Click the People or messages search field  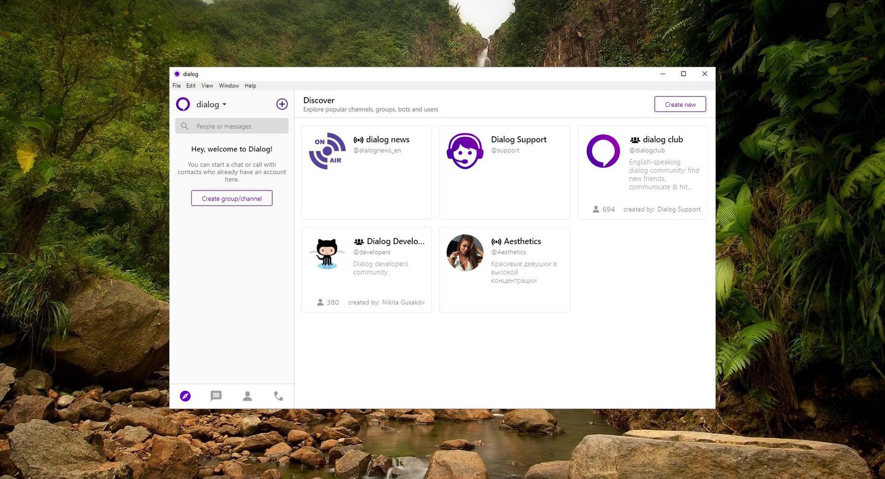[232, 126]
